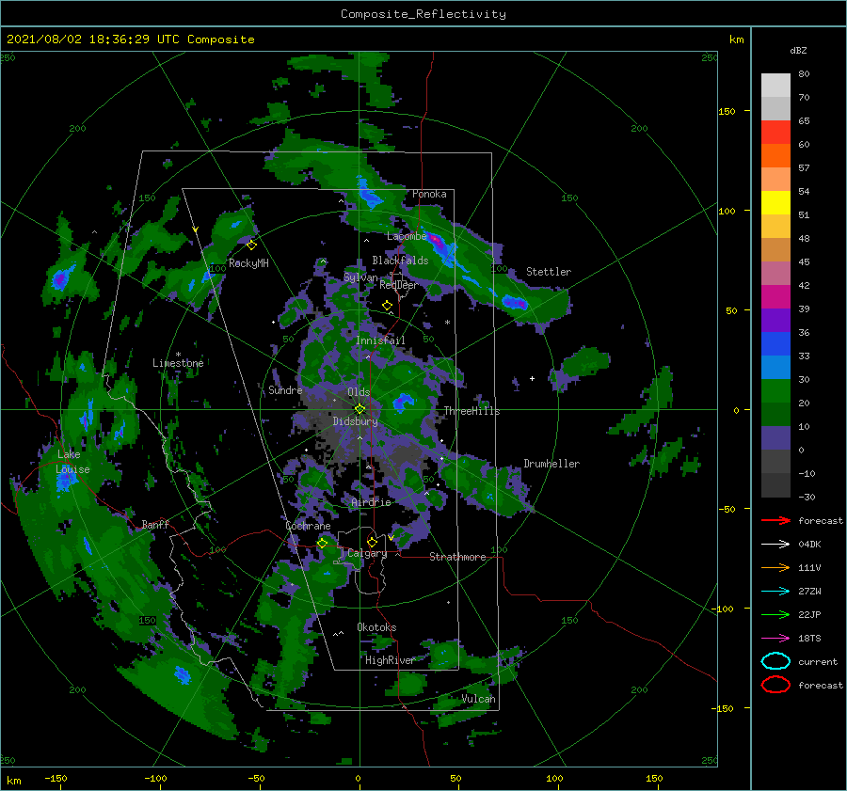Select the light blue 33-30 dBZ swatch
847x791 pixels.
coord(775,368)
